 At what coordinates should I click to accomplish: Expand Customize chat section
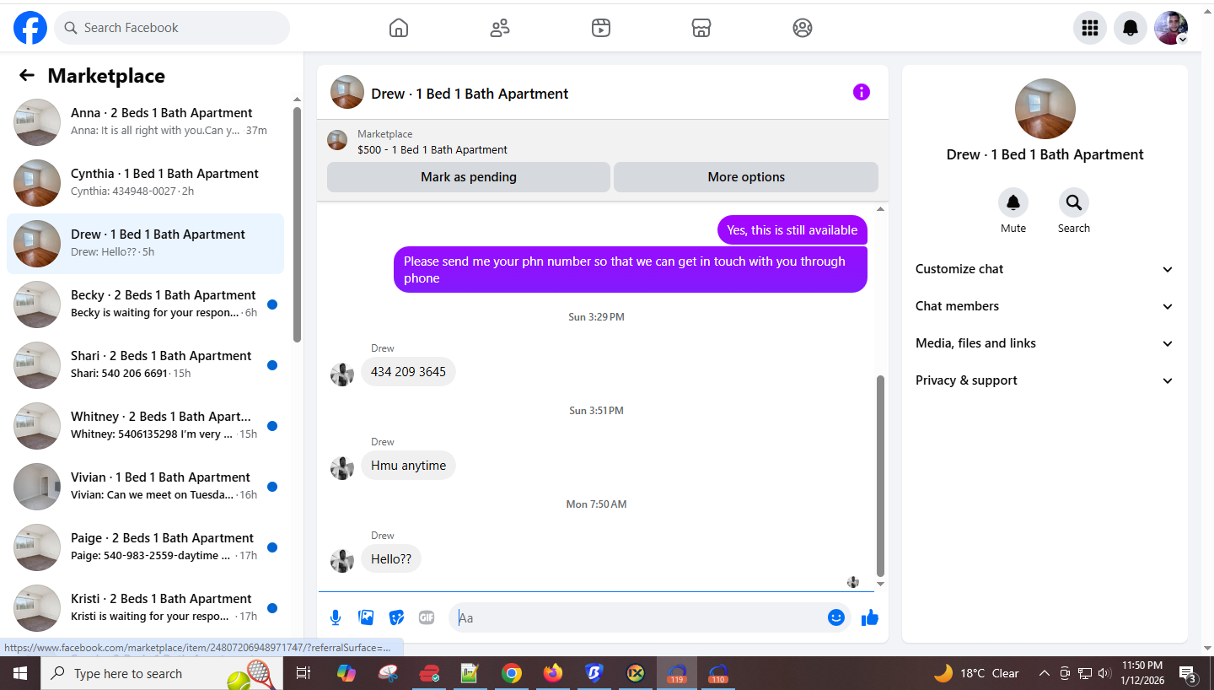click(1045, 269)
